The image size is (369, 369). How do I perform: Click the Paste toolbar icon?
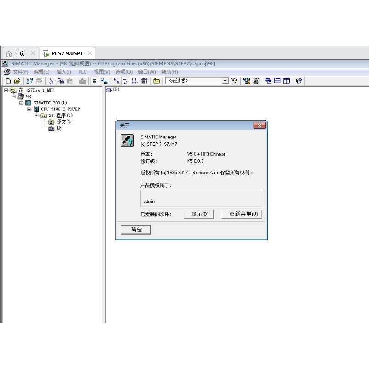(70, 81)
